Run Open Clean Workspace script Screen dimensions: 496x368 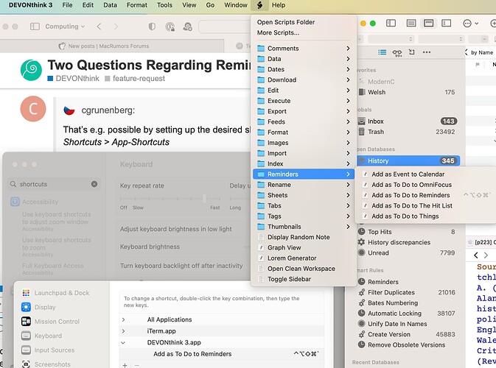(x=301, y=269)
